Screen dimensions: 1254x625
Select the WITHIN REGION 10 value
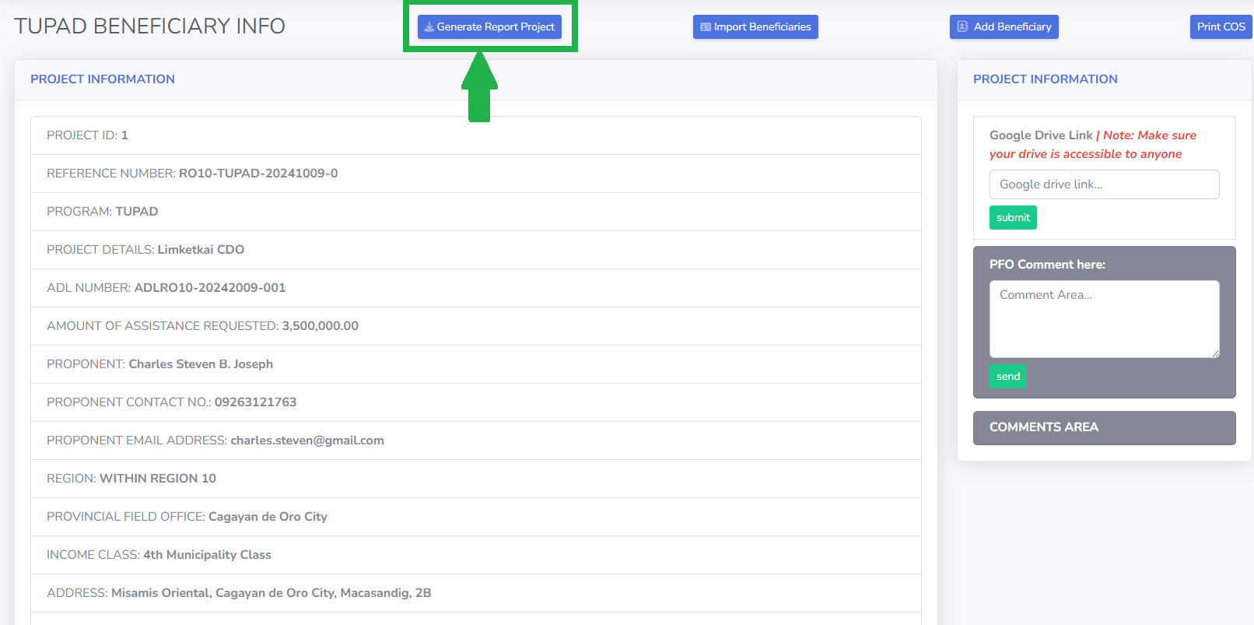tap(158, 479)
